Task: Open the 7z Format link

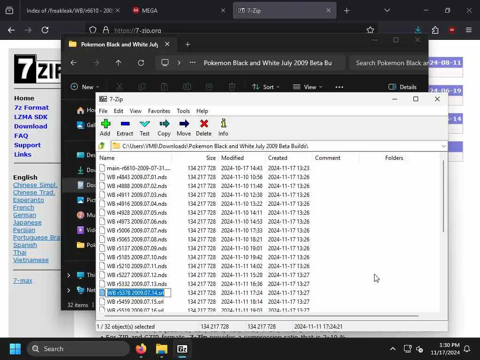Action: click(31, 107)
